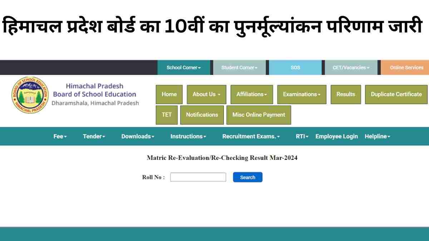Open the Results page
Viewport: 429px width, 241px height.
[x=346, y=95]
